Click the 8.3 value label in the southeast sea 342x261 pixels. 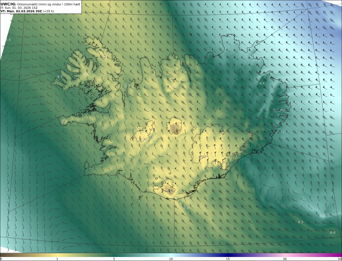(x=322, y=216)
